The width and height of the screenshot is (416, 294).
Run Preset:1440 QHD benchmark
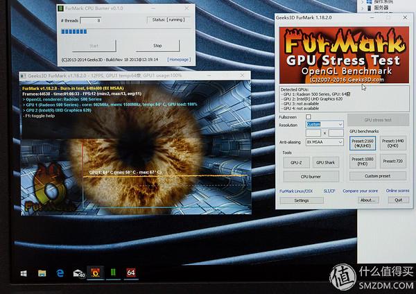pyautogui.click(x=393, y=144)
